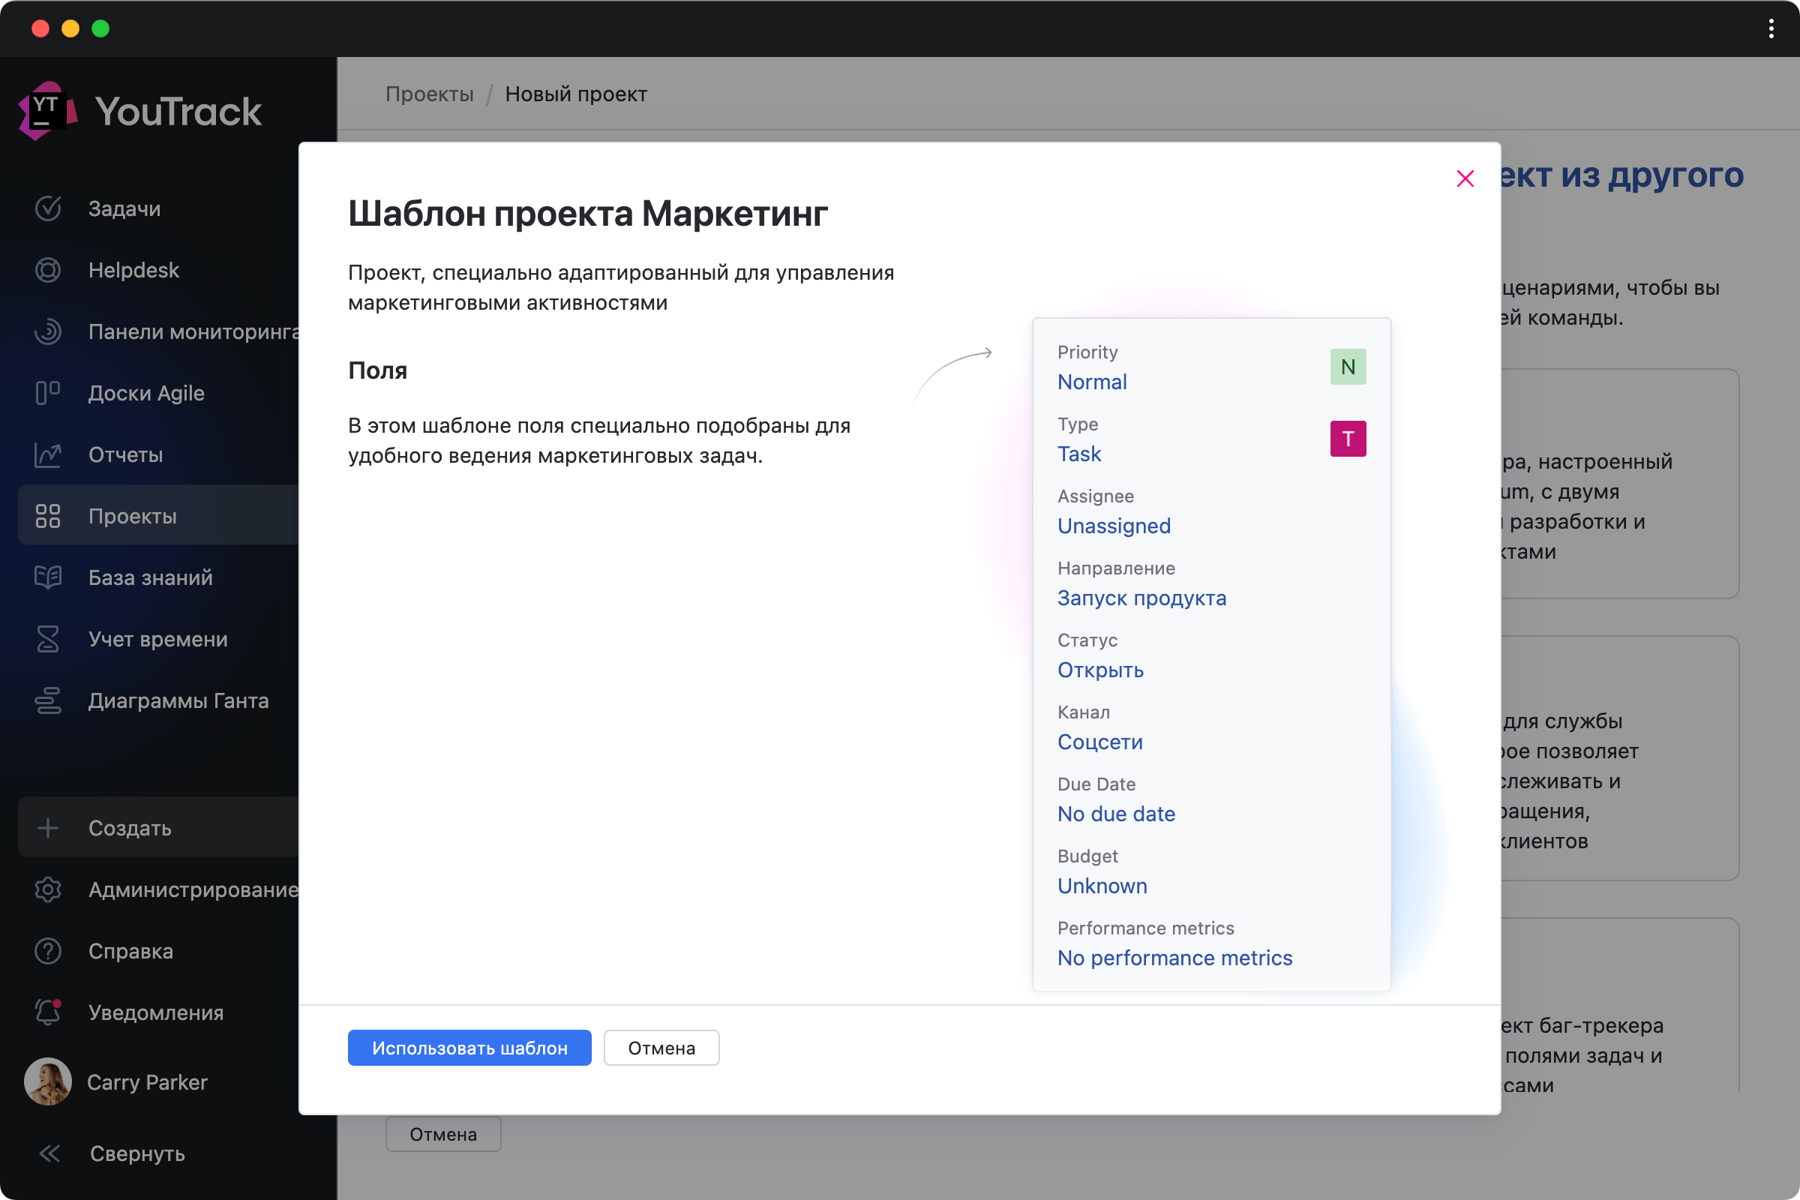Open the Отчеты chart icon
This screenshot has height=1200, width=1800.
47,454
